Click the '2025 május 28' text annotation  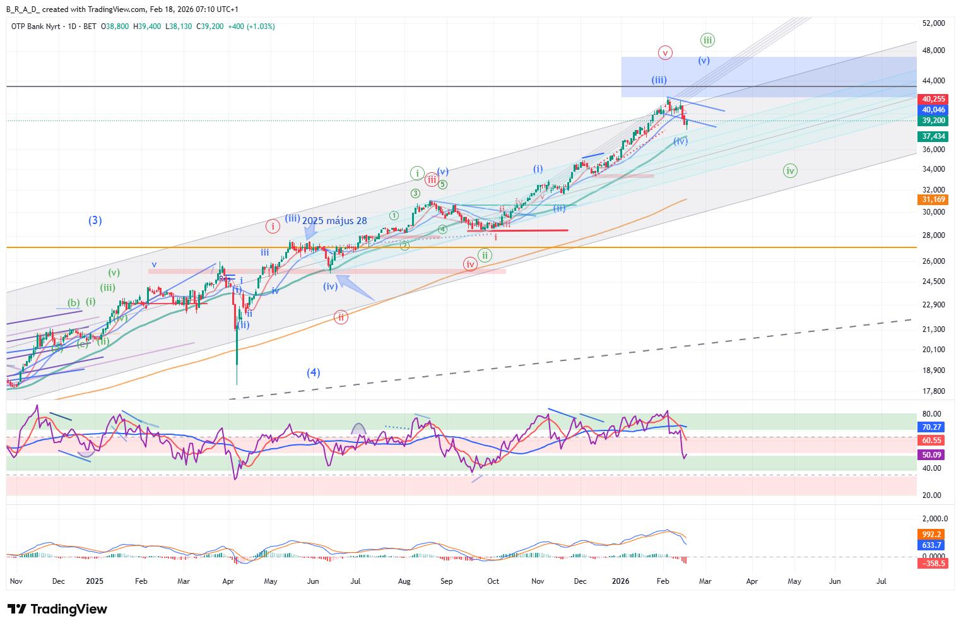coord(334,221)
